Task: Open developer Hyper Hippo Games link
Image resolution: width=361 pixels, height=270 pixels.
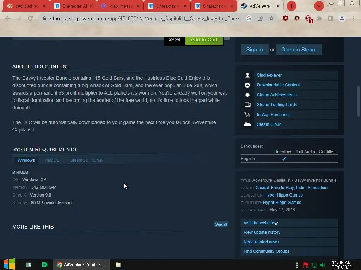Action: tap(283, 195)
